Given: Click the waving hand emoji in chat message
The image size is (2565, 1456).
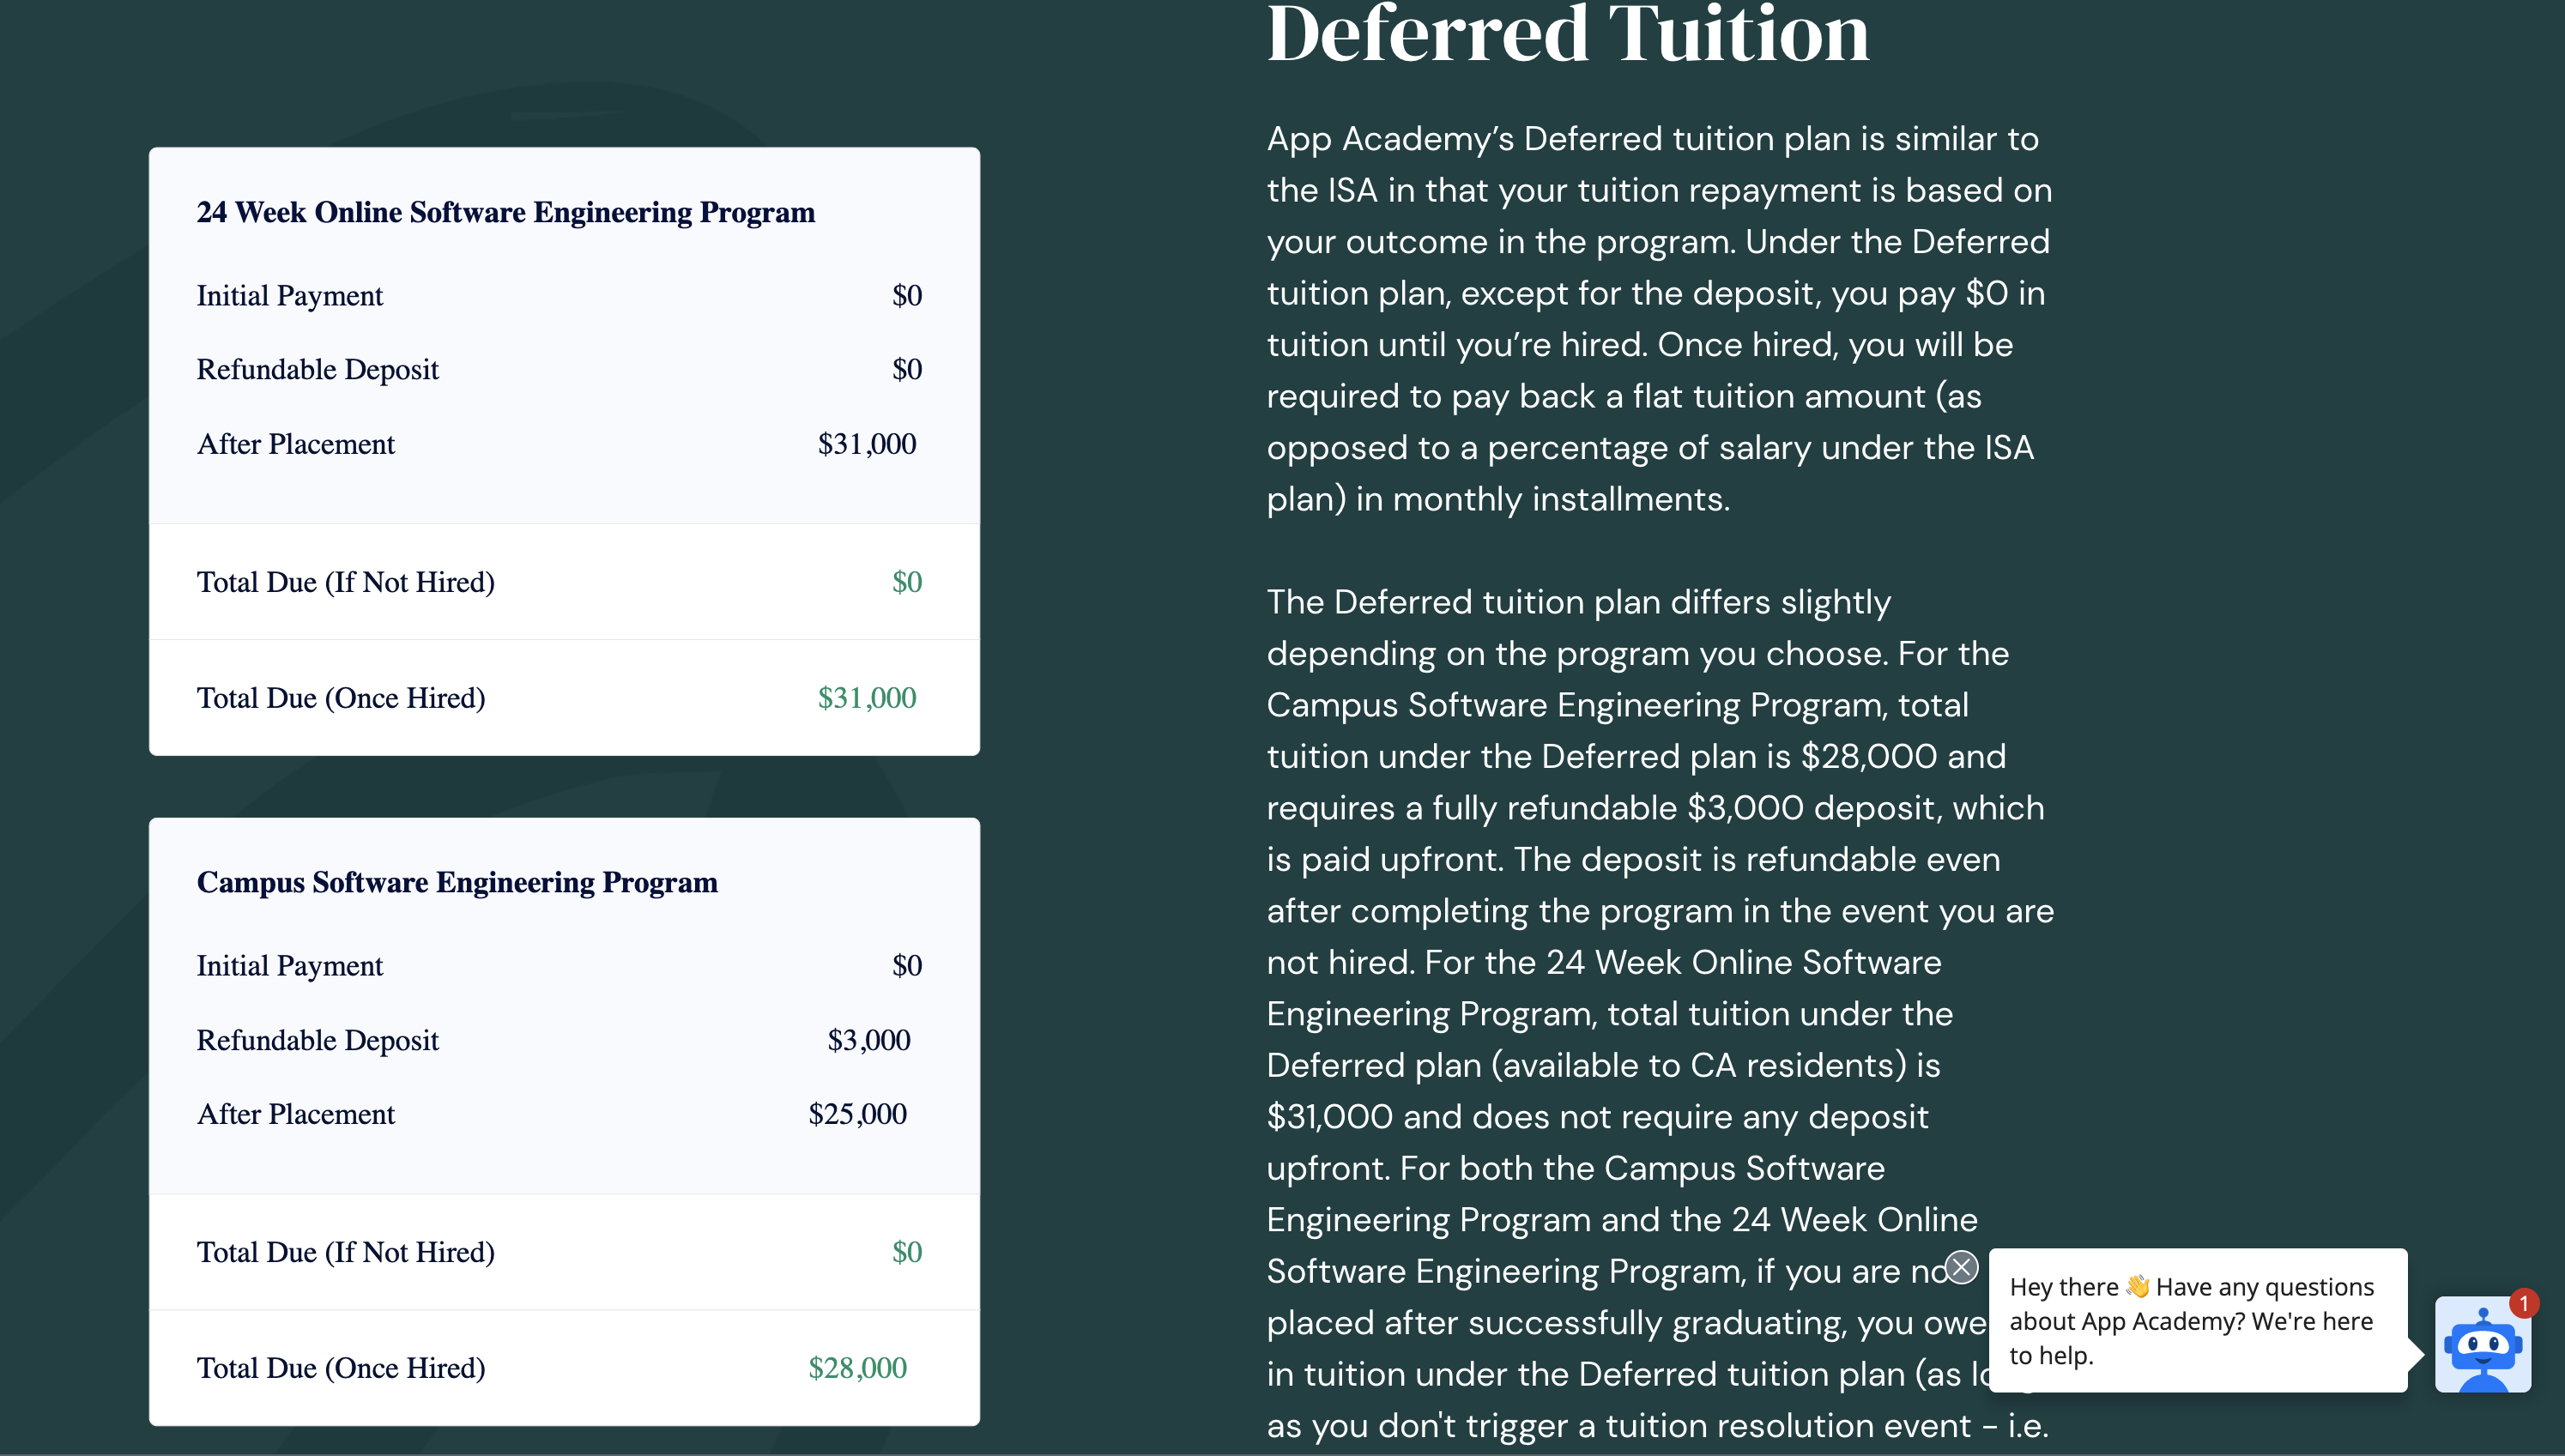Looking at the screenshot, I should coord(2137,1286).
